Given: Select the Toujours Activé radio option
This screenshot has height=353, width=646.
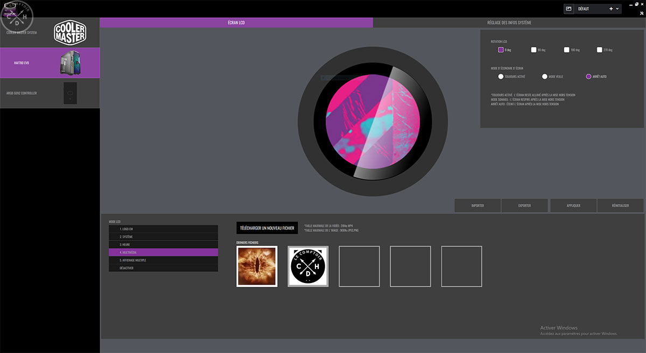Looking at the screenshot, I should pos(501,76).
